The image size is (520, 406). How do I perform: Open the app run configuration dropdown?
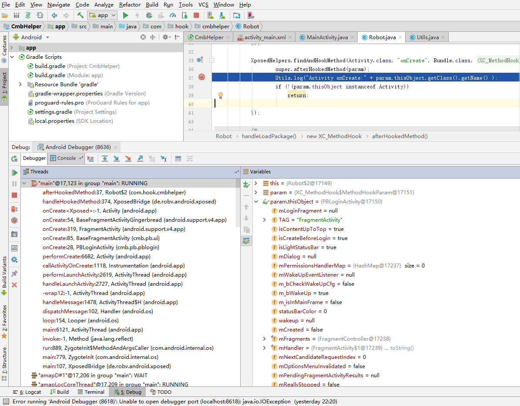tap(102, 15)
